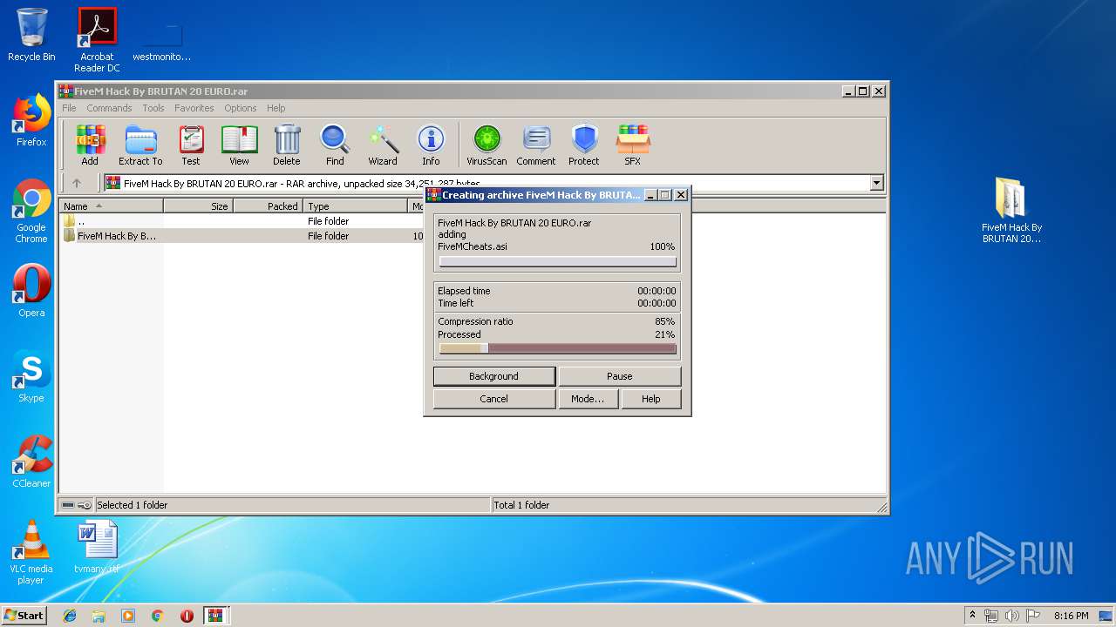Launch Firefox from the desktop
The height and width of the screenshot is (627, 1116).
click(31, 120)
